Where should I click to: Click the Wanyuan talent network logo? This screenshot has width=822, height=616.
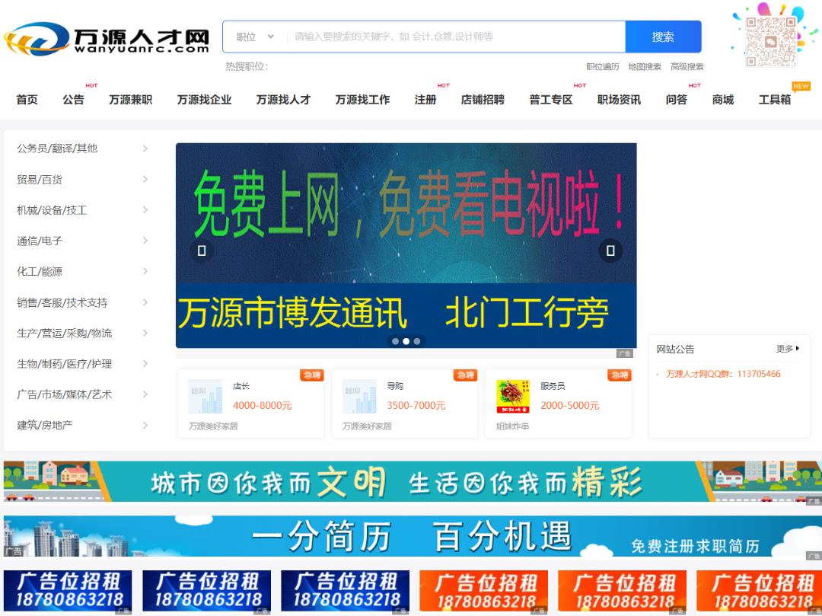[107, 38]
